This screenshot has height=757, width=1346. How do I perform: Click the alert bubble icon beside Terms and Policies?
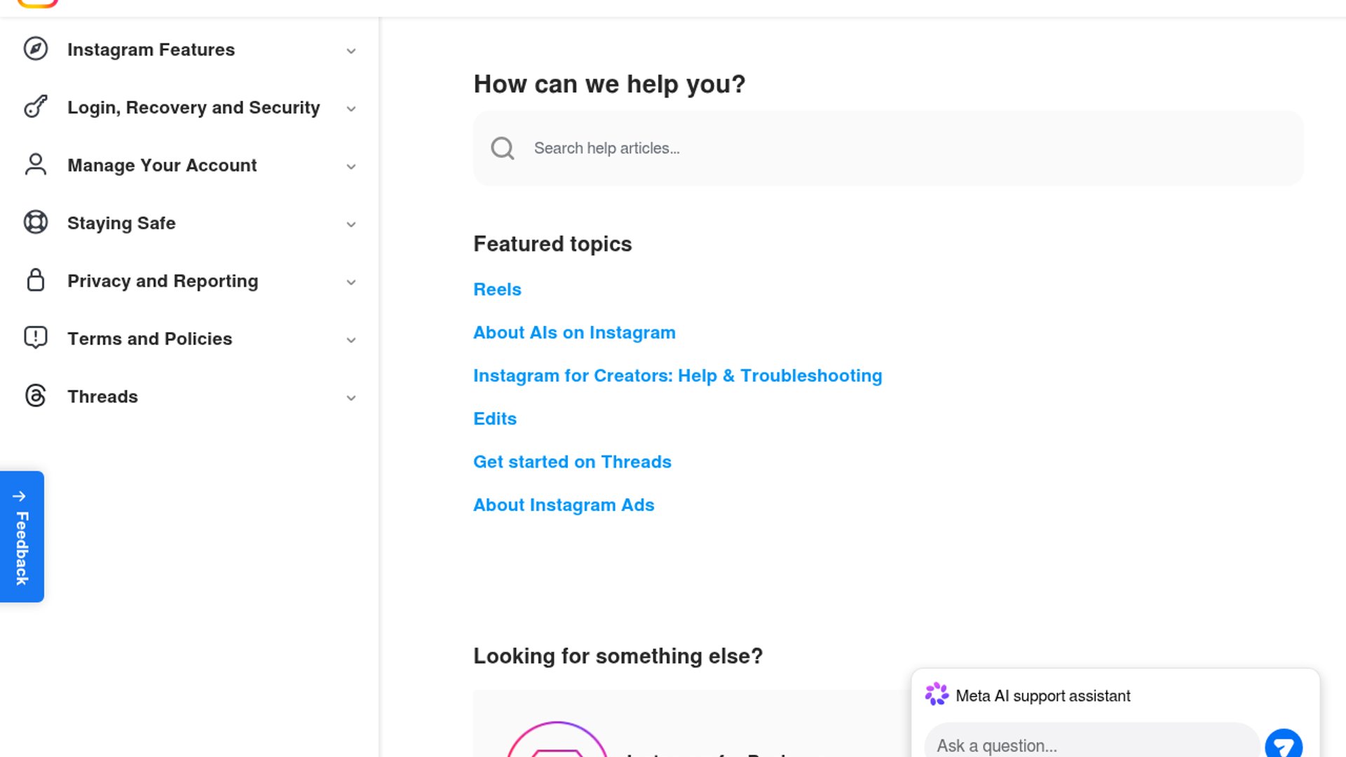click(x=36, y=338)
